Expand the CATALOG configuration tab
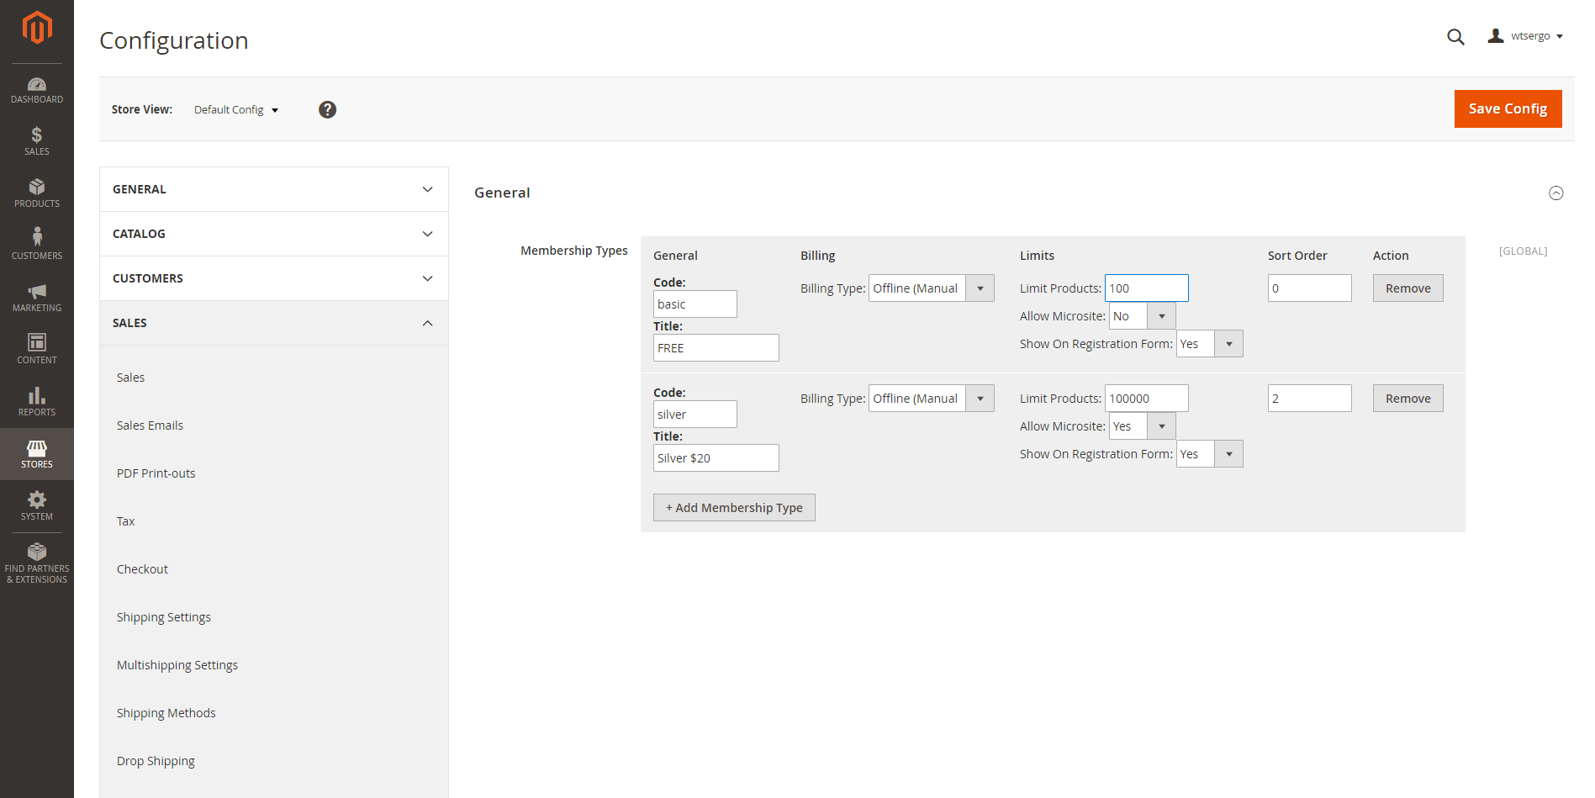Viewport: 1595px width, 798px height. pos(274,234)
